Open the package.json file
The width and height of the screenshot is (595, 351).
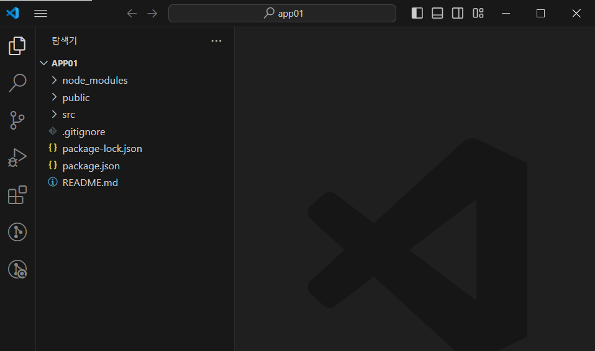pyautogui.click(x=135, y=166)
